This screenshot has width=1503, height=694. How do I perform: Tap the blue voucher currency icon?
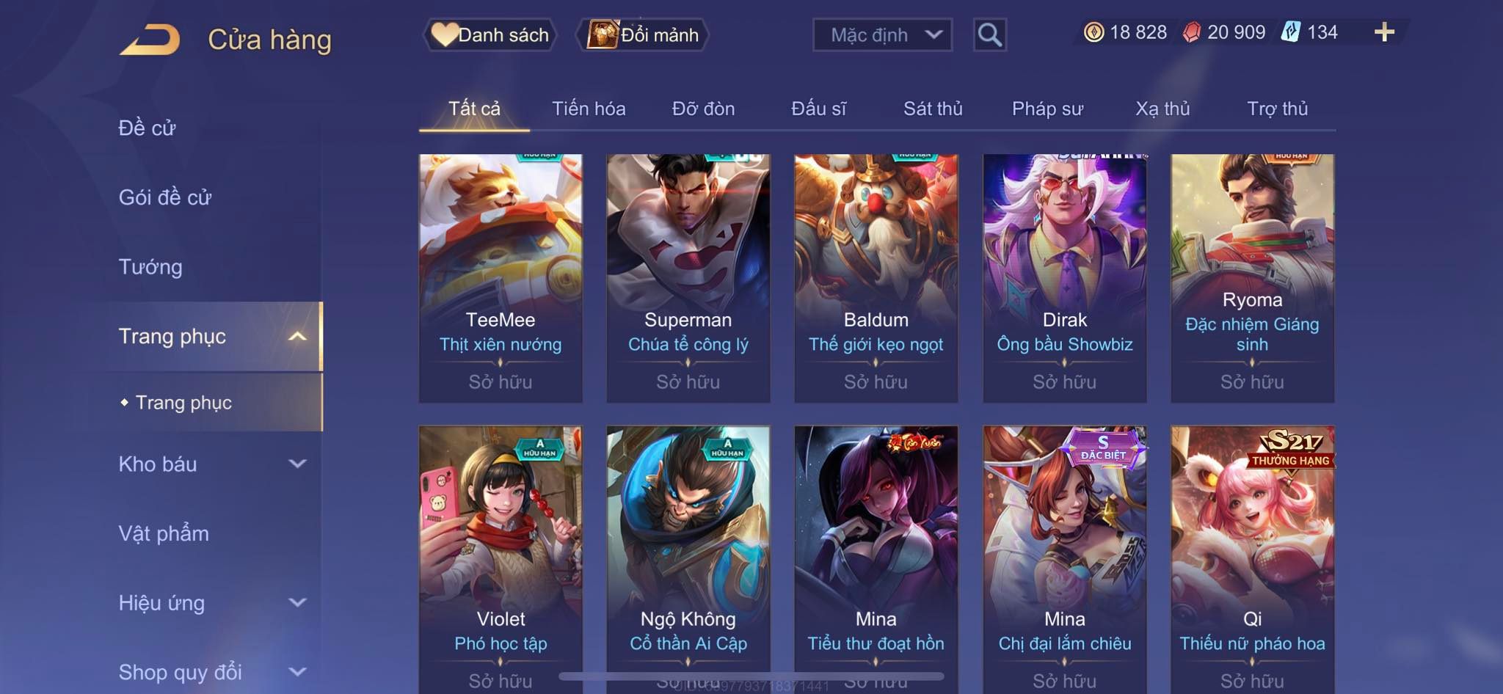tap(1290, 32)
